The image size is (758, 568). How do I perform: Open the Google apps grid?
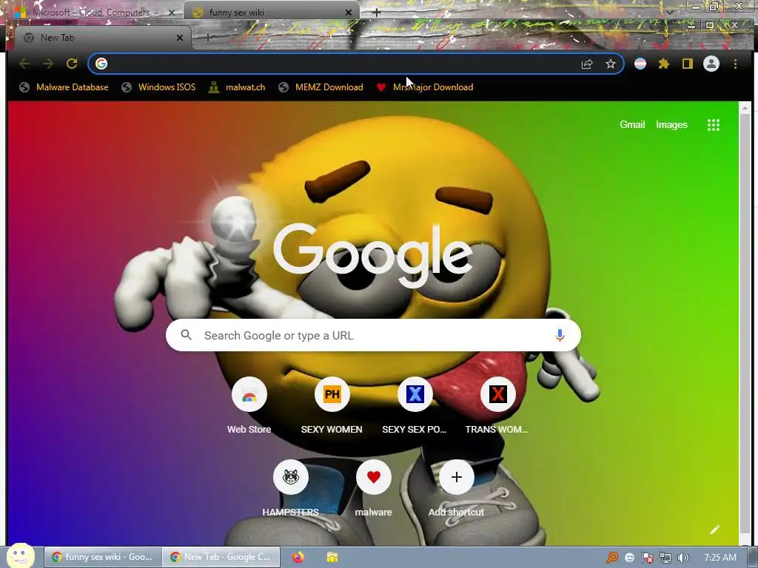tap(714, 125)
